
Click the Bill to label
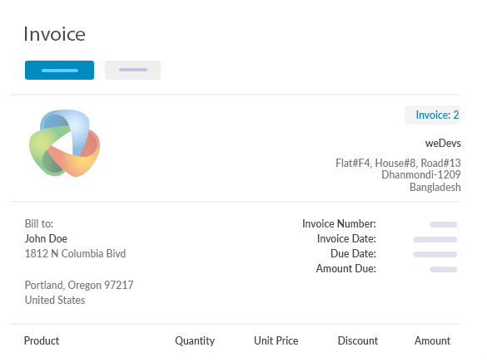39,224
